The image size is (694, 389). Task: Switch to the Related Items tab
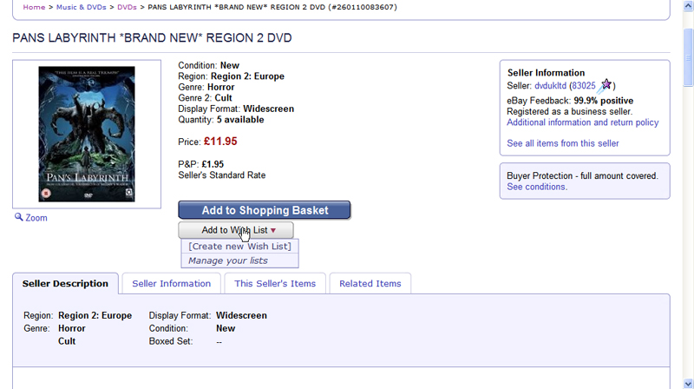point(370,284)
